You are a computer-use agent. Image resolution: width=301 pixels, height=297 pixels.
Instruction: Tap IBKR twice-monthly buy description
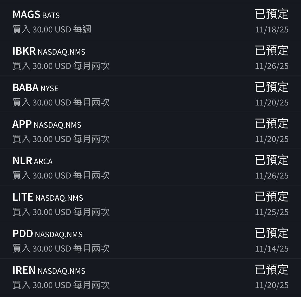coord(61,66)
